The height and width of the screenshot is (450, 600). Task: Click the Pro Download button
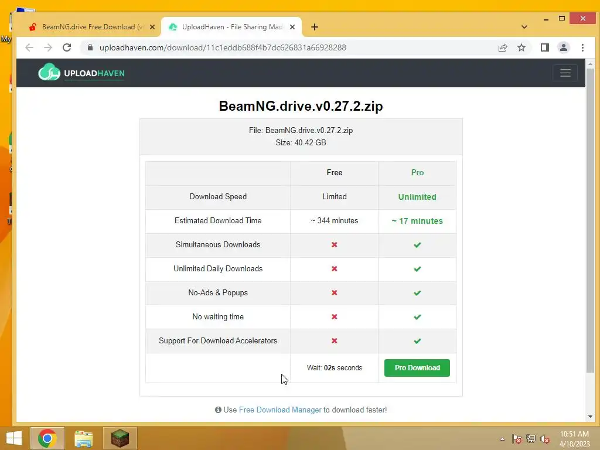(417, 368)
